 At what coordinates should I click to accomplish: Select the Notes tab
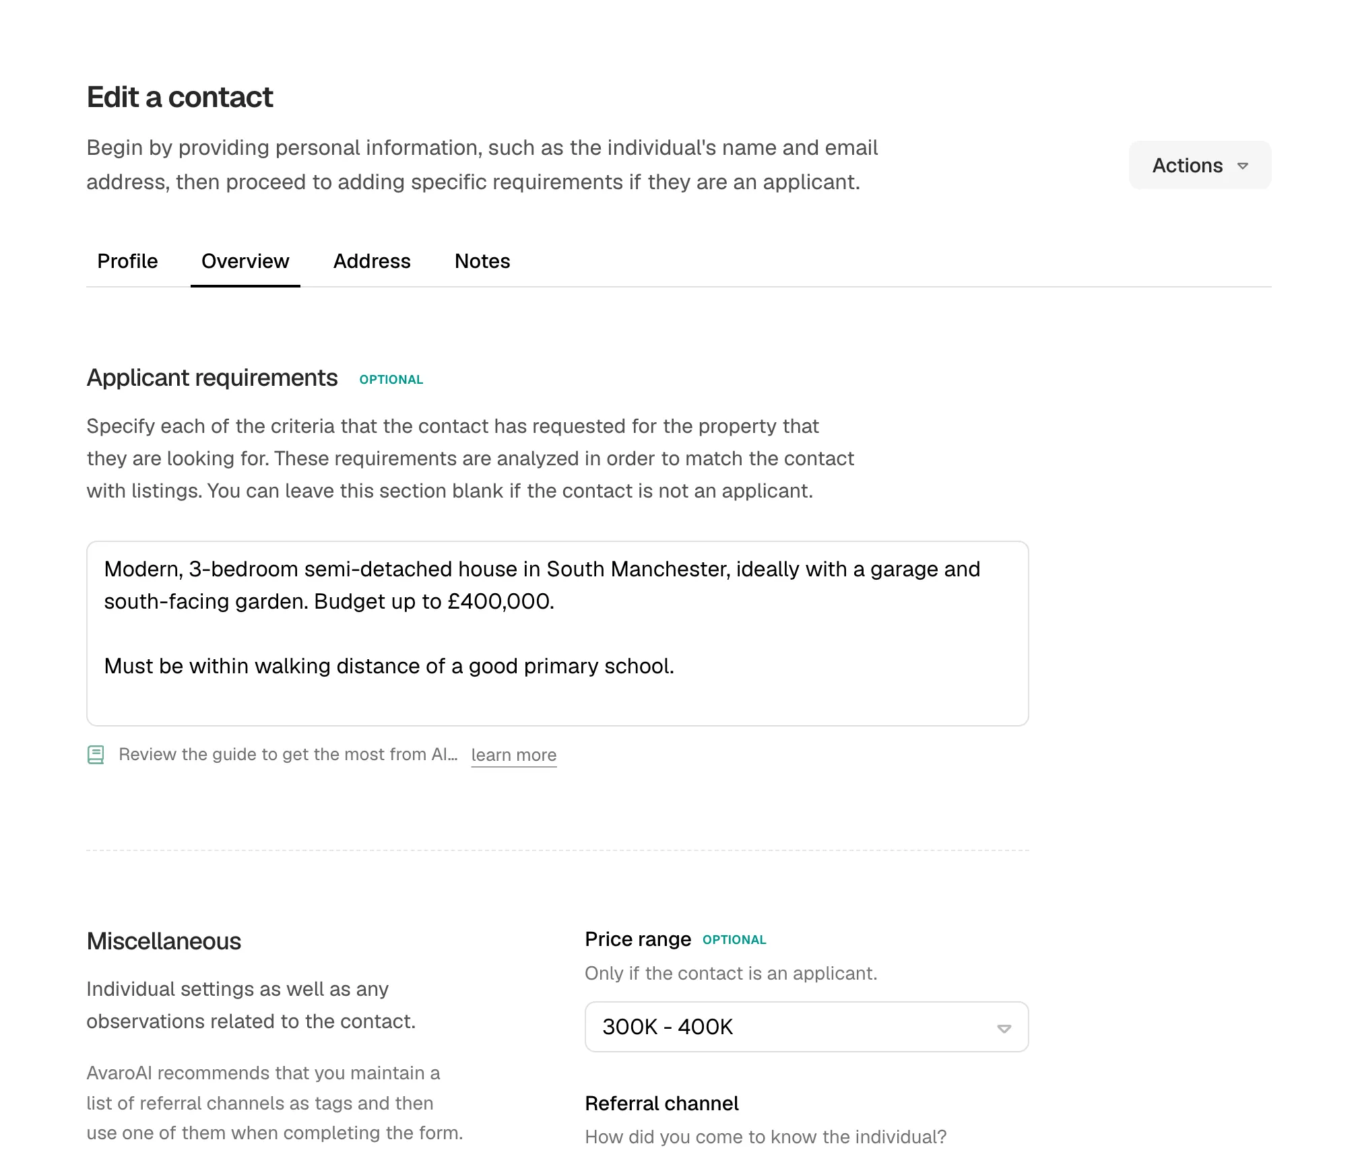pyautogui.click(x=482, y=261)
